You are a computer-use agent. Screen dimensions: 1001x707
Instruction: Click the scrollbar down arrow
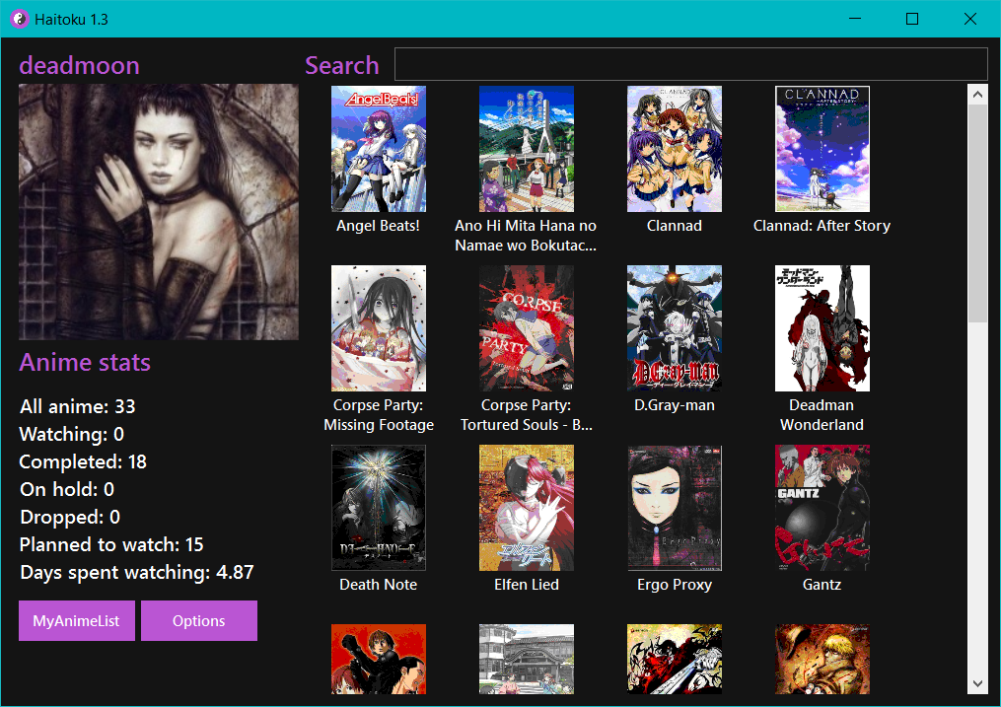click(977, 683)
